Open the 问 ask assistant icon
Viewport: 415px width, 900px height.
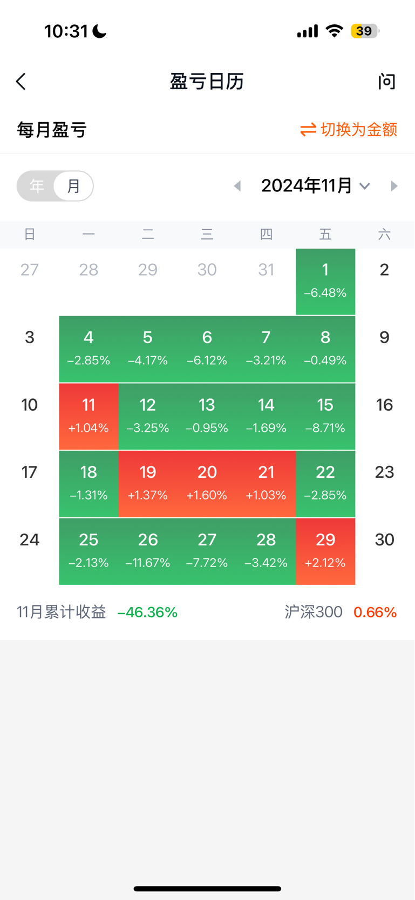click(x=386, y=82)
